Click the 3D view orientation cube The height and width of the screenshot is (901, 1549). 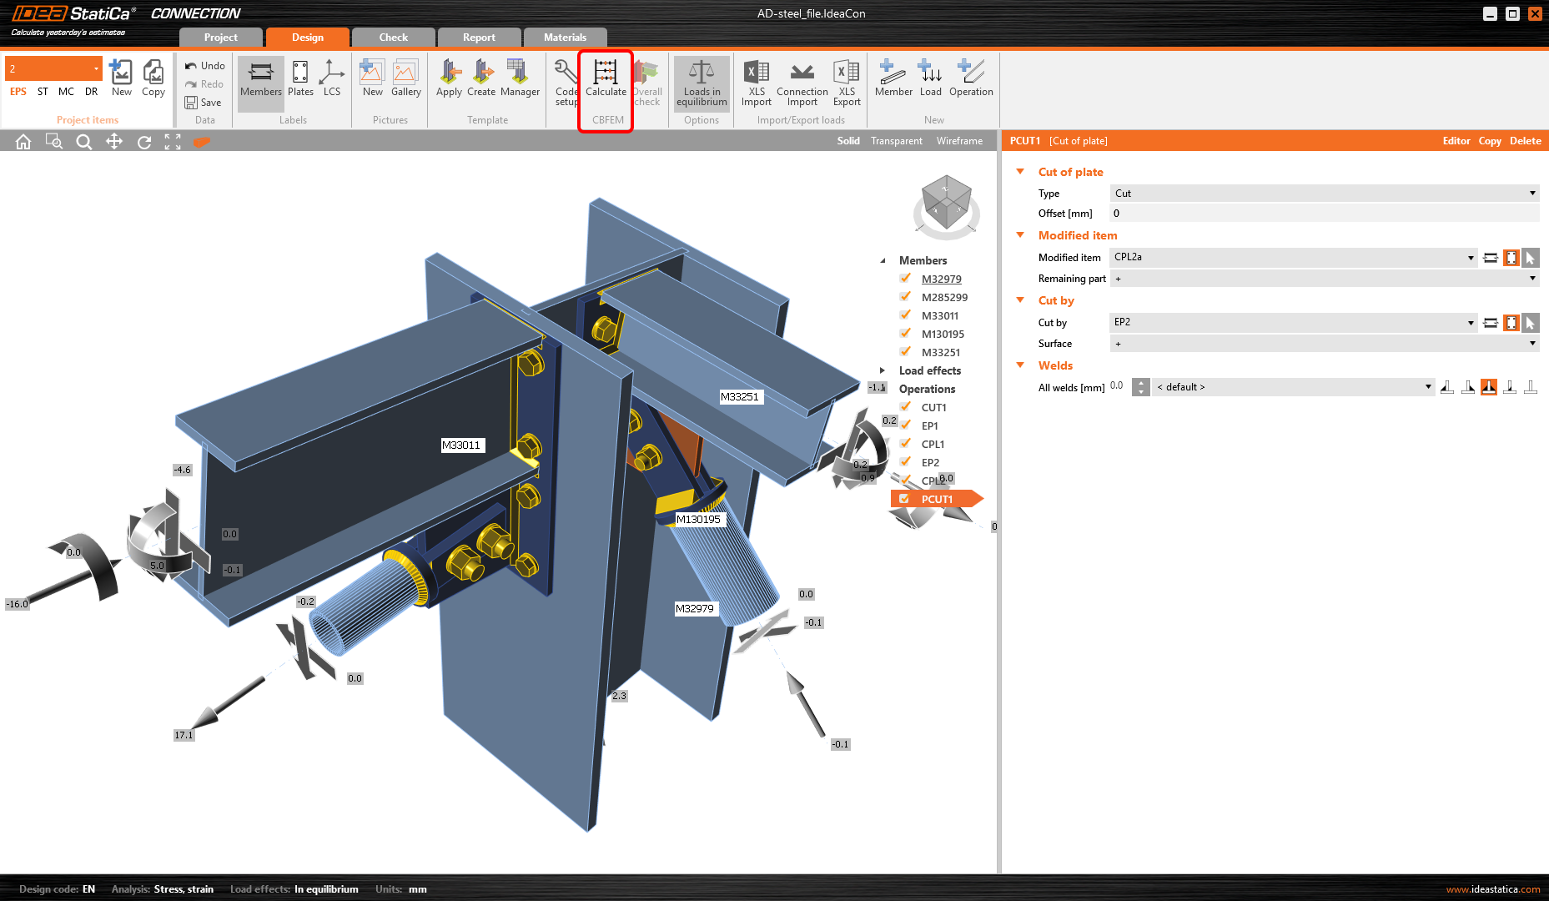(x=946, y=202)
